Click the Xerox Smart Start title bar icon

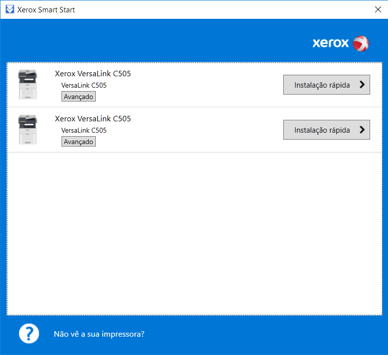pos(9,9)
